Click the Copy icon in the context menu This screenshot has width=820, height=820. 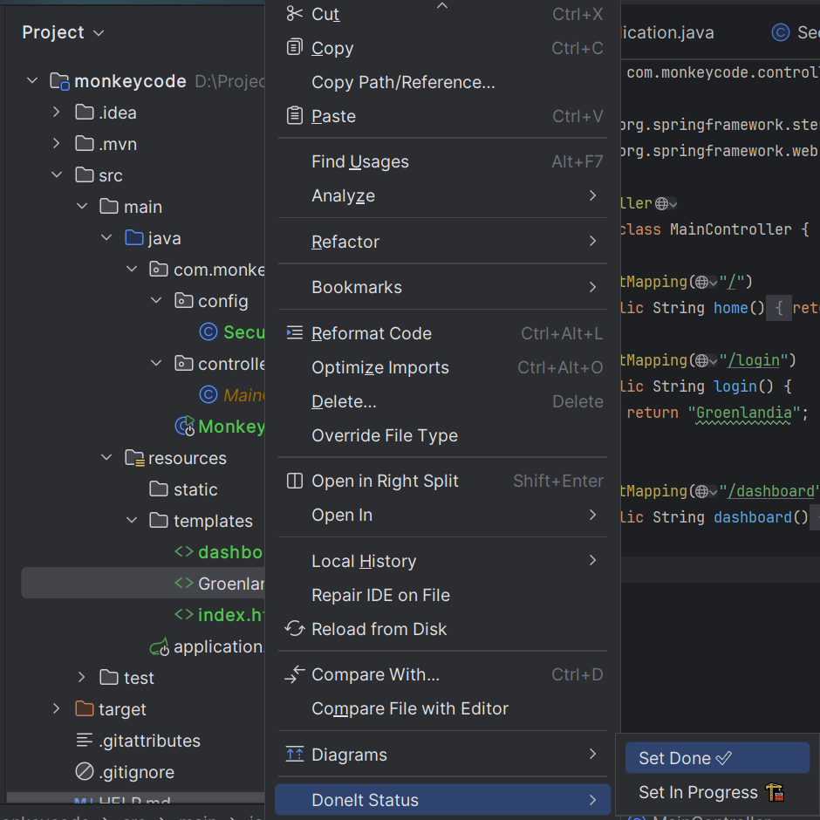coord(294,48)
